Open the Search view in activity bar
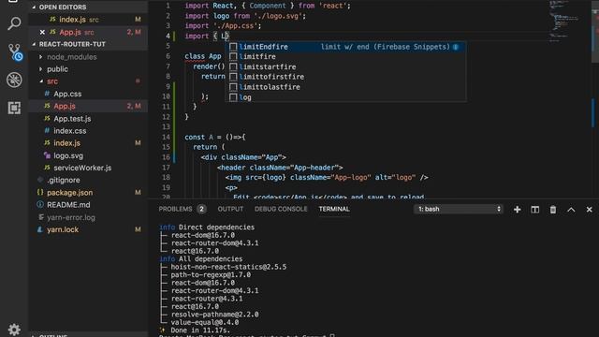The image size is (599, 337). click(14, 23)
